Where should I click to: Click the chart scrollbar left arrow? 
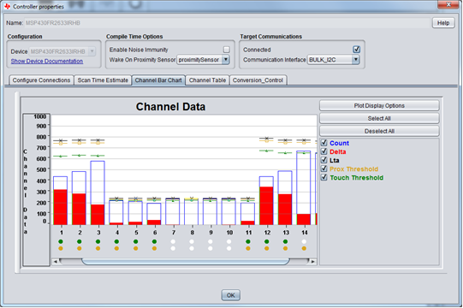click(x=55, y=261)
